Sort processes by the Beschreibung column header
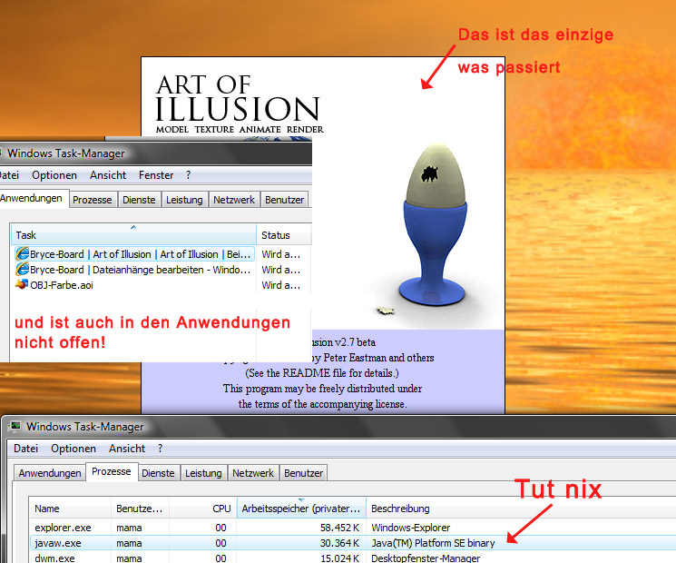The image size is (676, 563). click(521, 509)
